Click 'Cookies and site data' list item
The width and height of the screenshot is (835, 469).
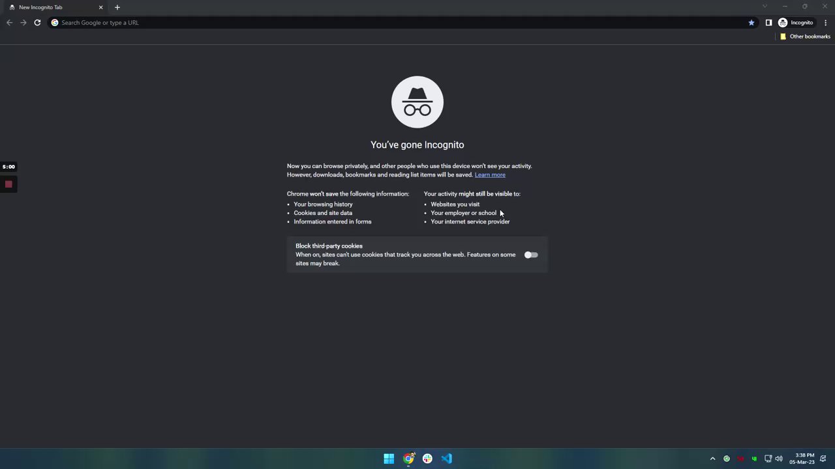[x=323, y=213]
